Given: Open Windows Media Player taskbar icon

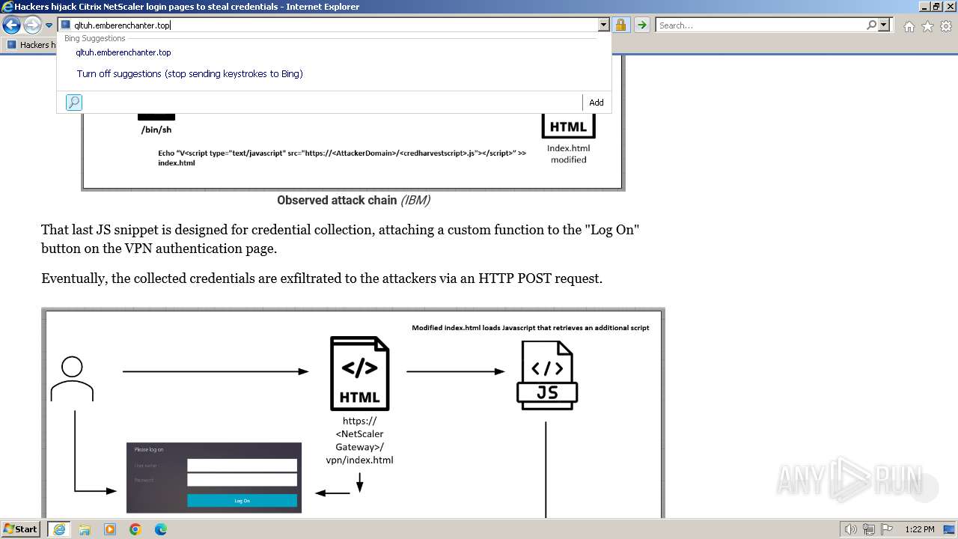Looking at the screenshot, I should [x=110, y=529].
